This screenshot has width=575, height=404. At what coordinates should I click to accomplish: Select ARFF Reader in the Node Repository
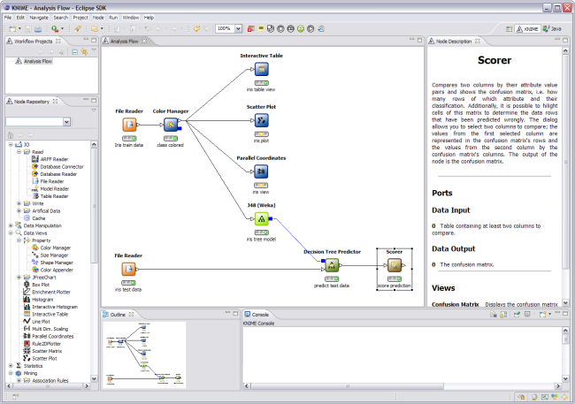click(51, 158)
